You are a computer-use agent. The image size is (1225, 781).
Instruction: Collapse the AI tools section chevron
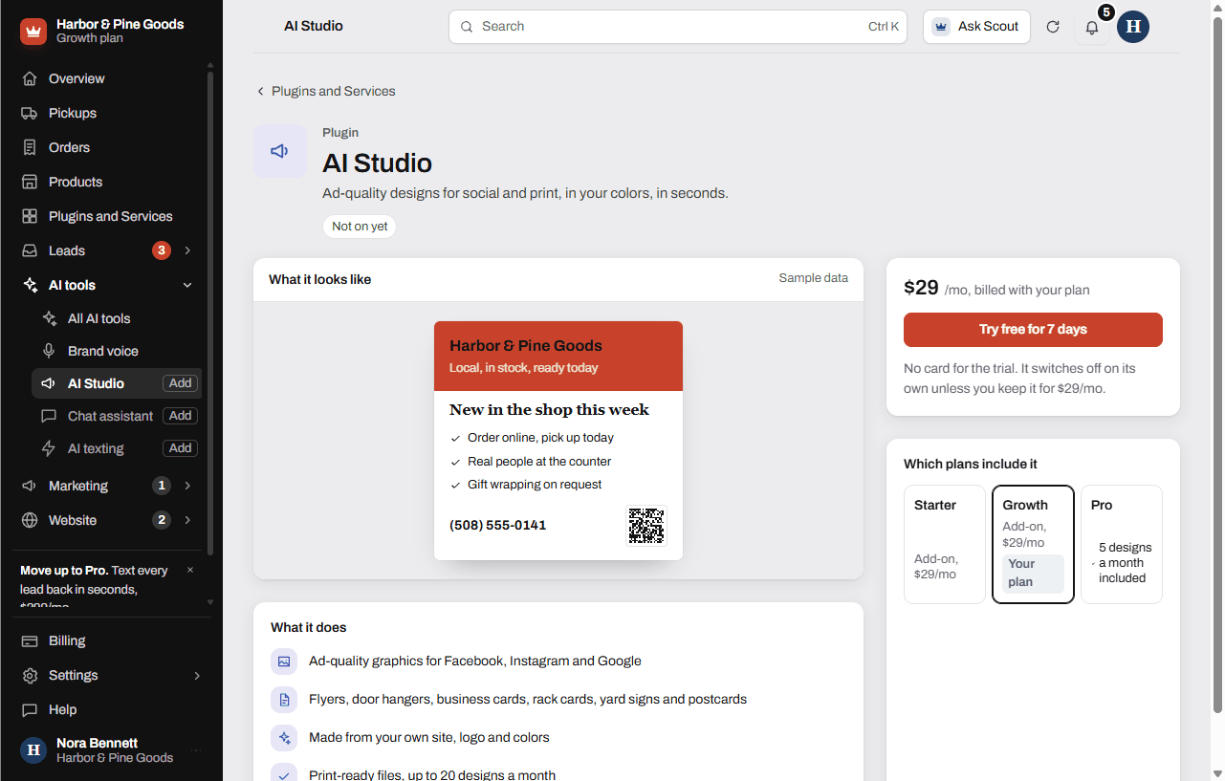coord(187,285)
